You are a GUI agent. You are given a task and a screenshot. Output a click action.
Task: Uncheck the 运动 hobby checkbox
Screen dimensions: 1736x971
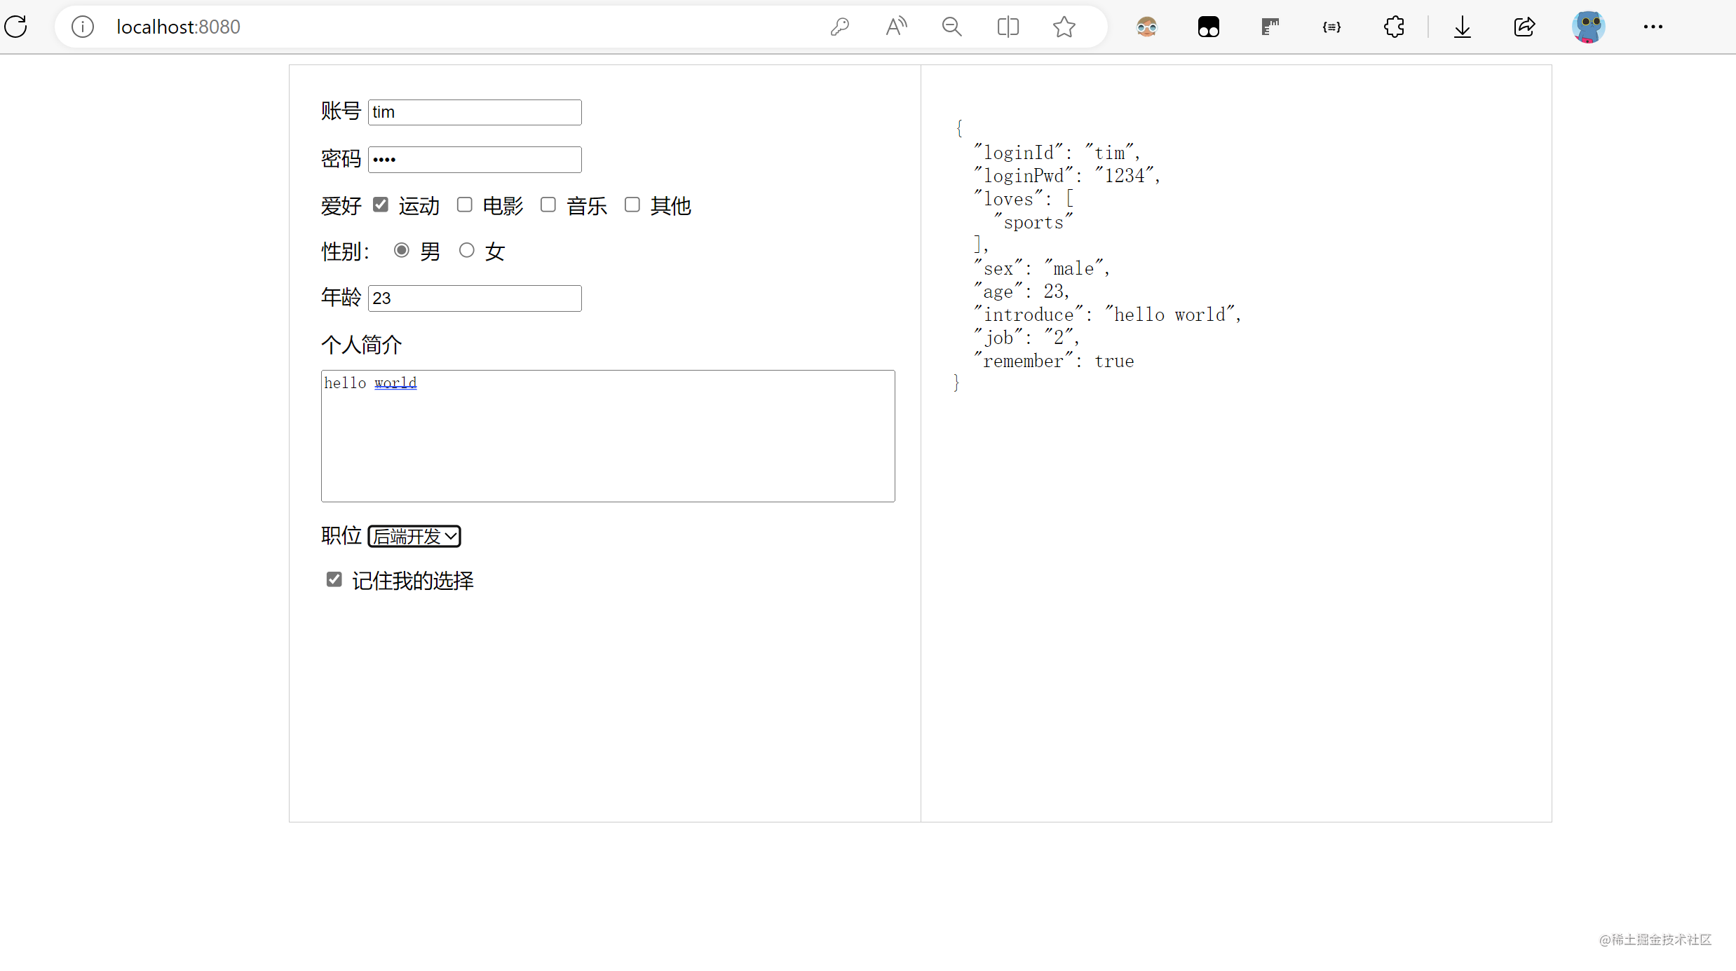tap(381, 205)
